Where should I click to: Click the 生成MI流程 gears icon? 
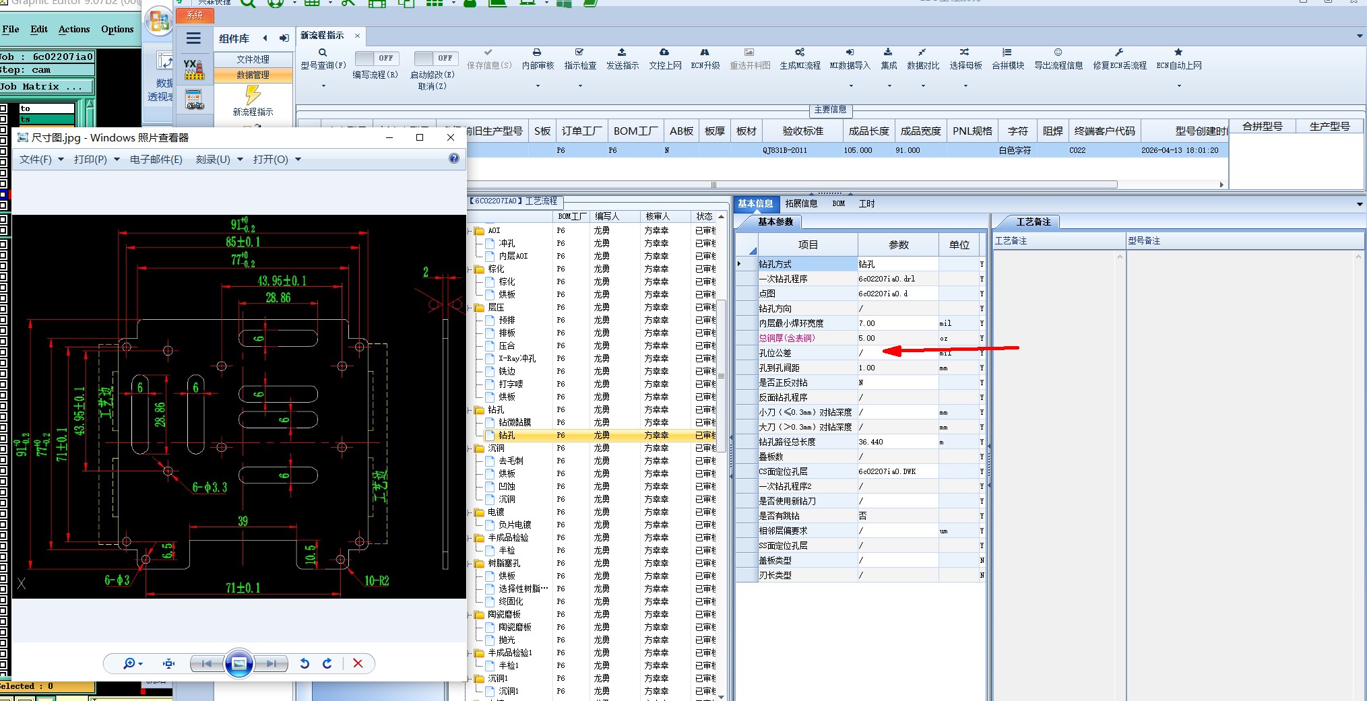coord(800,53)
